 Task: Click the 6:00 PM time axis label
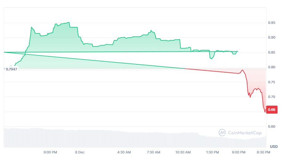tap(239, 152)
